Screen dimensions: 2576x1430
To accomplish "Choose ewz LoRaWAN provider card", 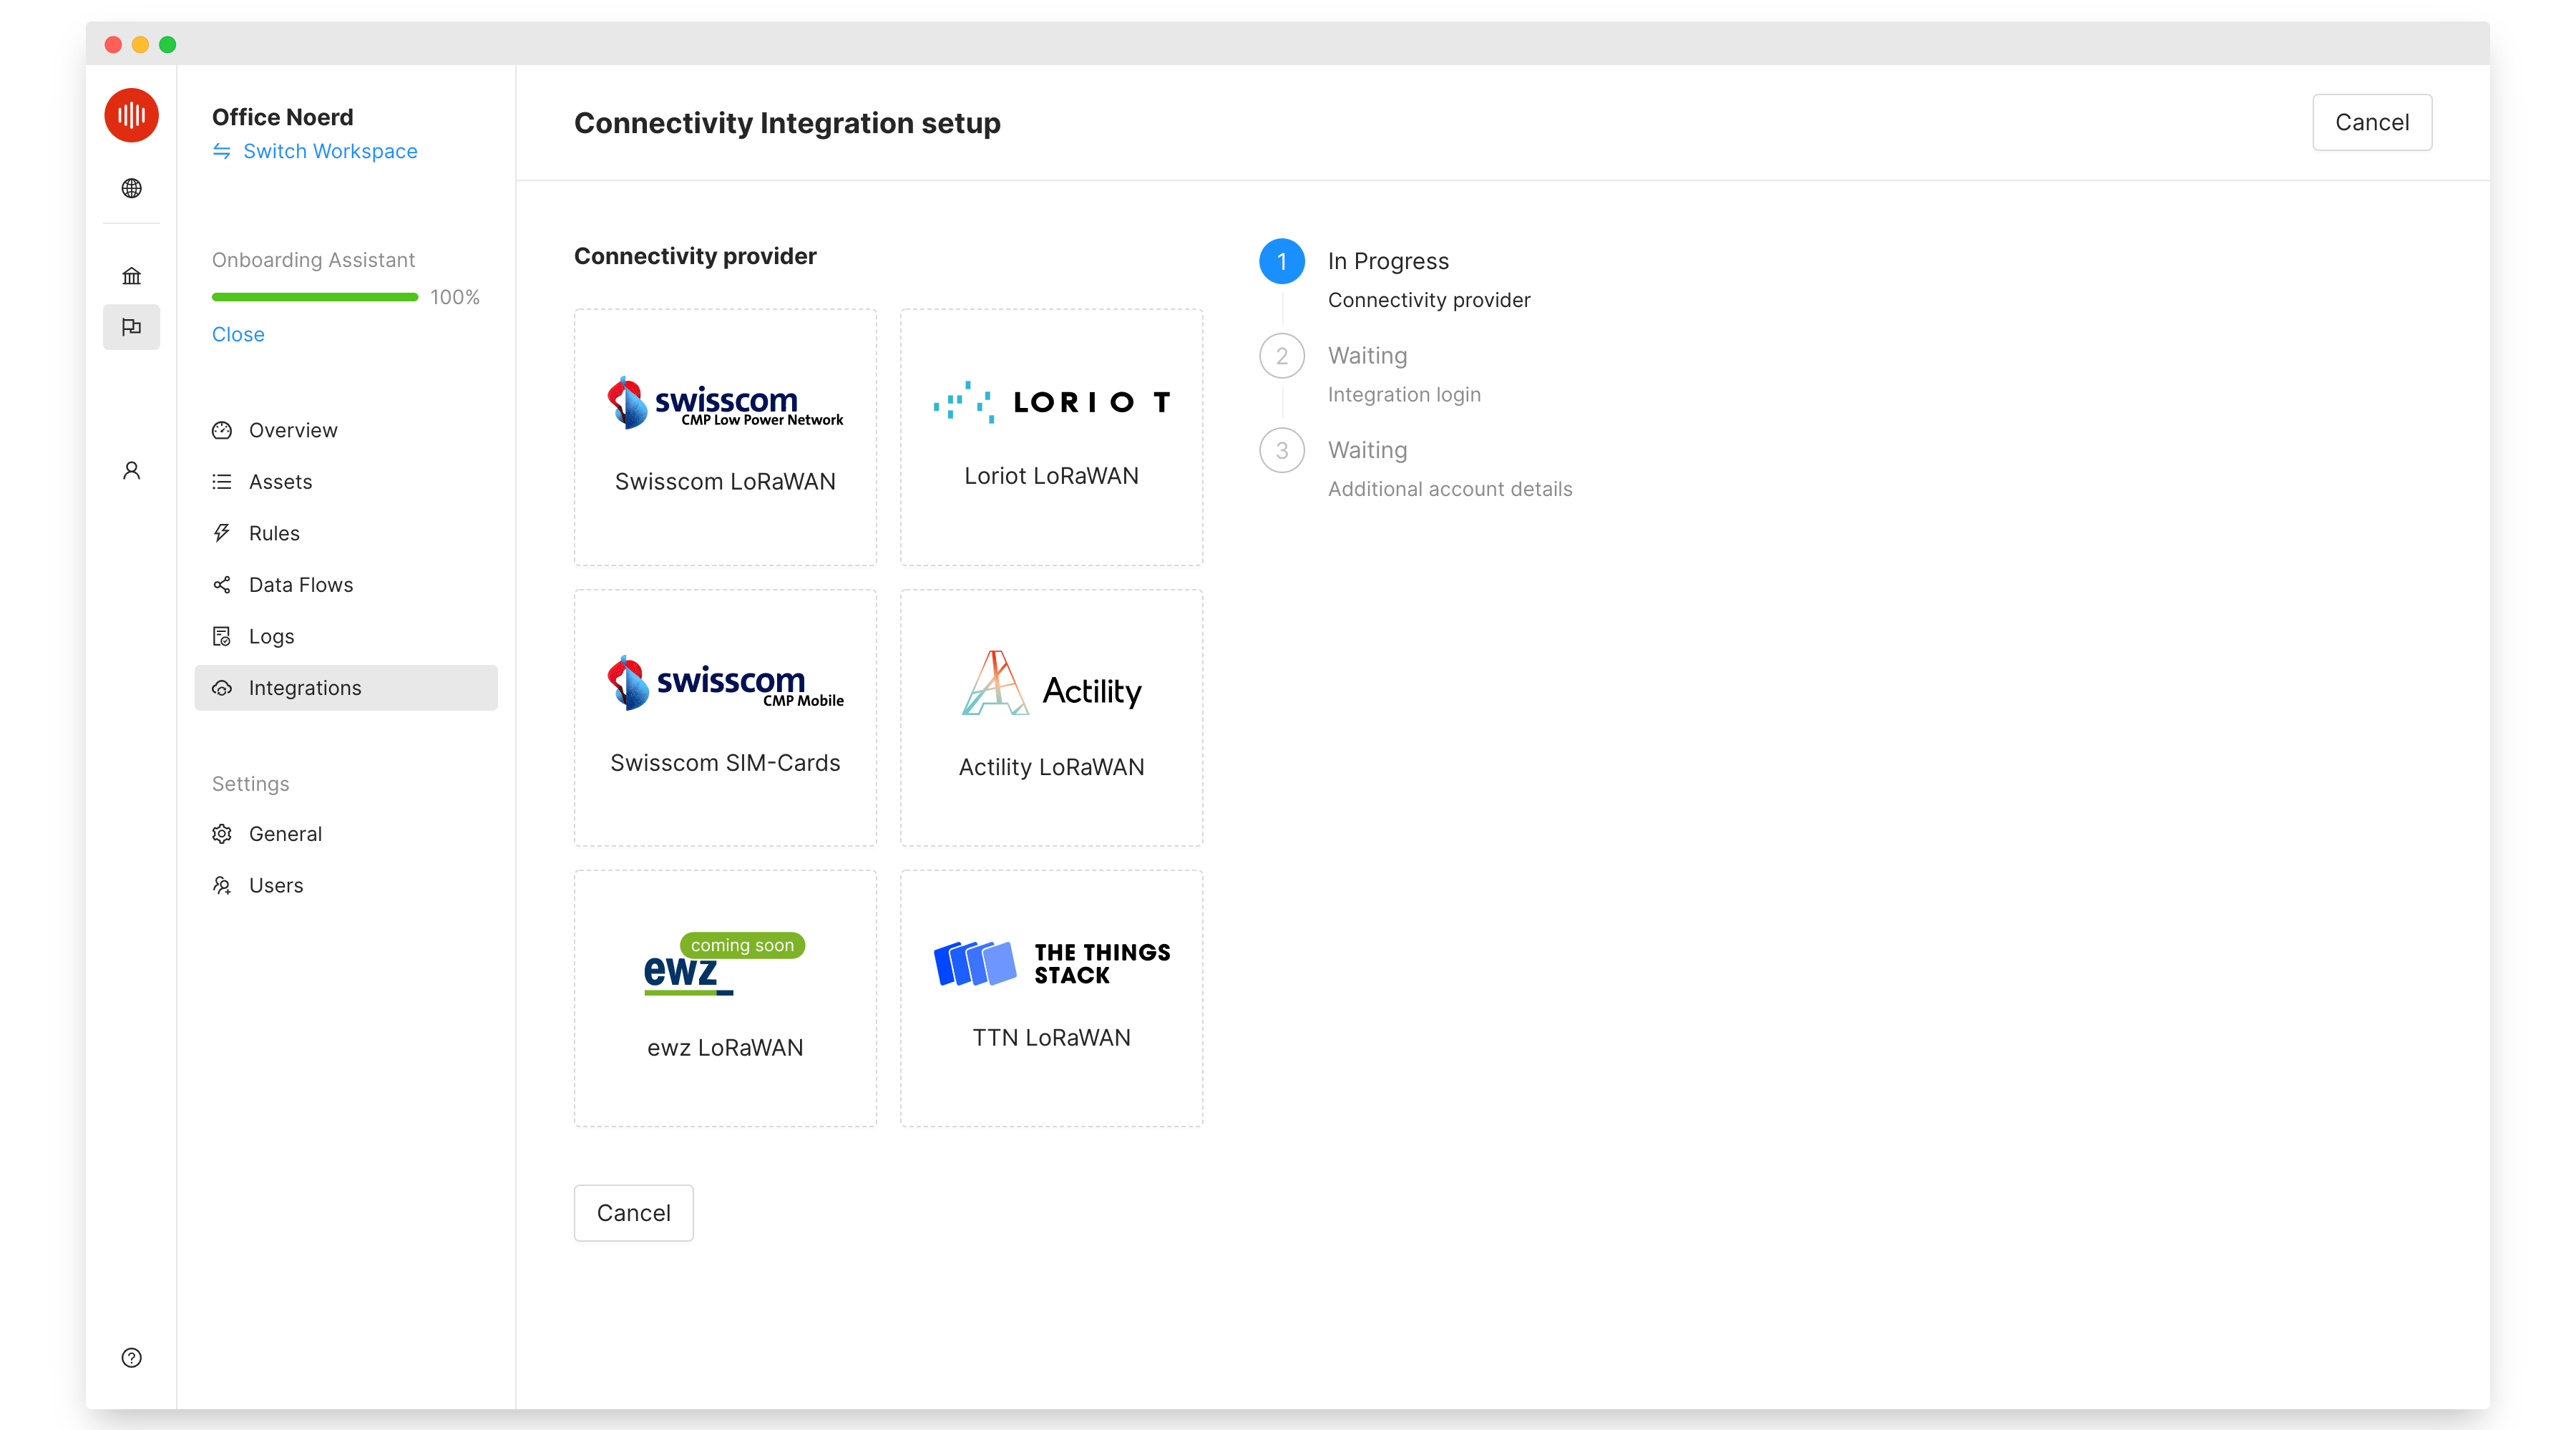I will (725, 998).
